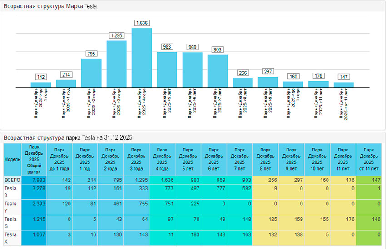Click the tallest chart bar for 4 года

(x=142, y=58)
